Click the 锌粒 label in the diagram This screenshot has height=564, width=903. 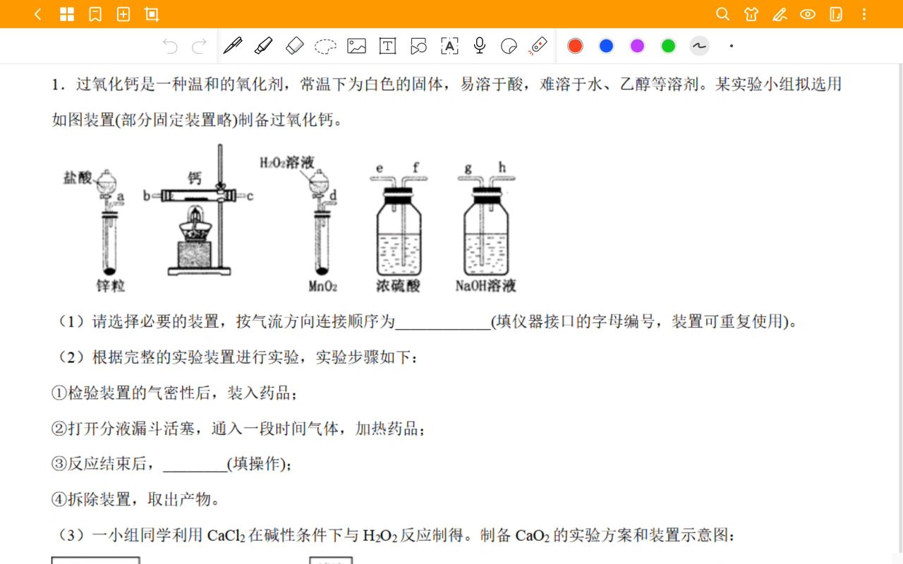(111, 286)
